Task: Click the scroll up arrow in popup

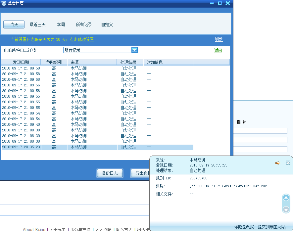Action: pyautogui.click(x=286, y=198)
